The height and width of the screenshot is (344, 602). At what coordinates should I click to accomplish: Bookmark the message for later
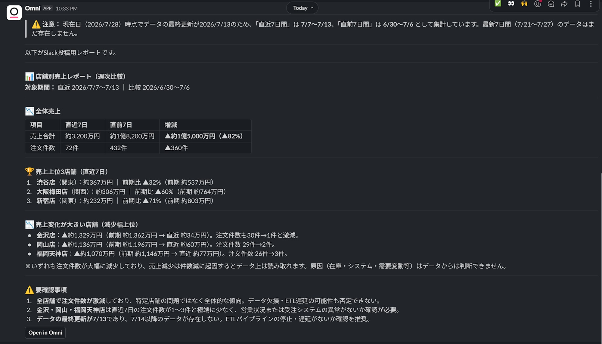(x=578, y=4)
